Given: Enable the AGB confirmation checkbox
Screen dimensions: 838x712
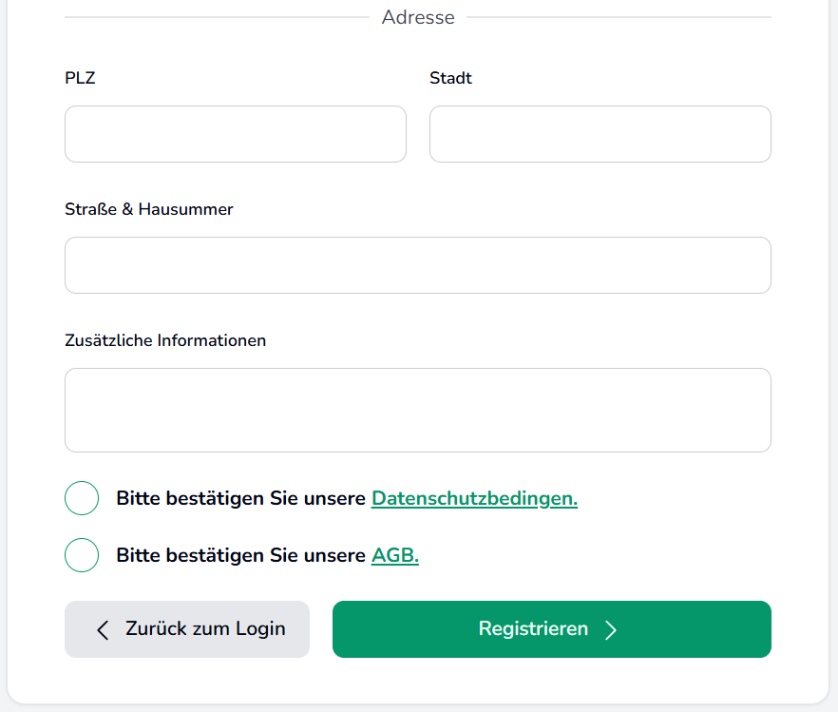Looking at the screenshot, I should pos(82,555).
